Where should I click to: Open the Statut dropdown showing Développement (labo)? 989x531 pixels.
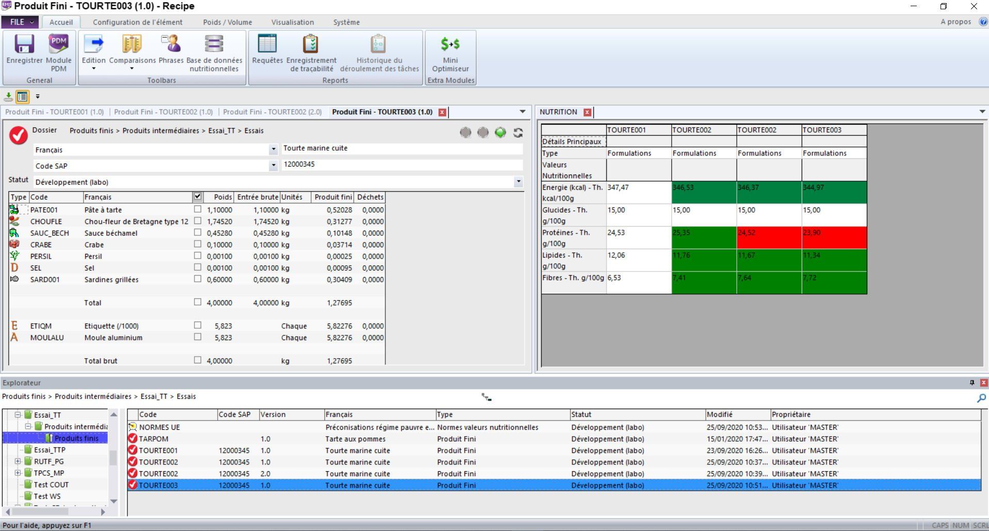(x=518, y=182)
